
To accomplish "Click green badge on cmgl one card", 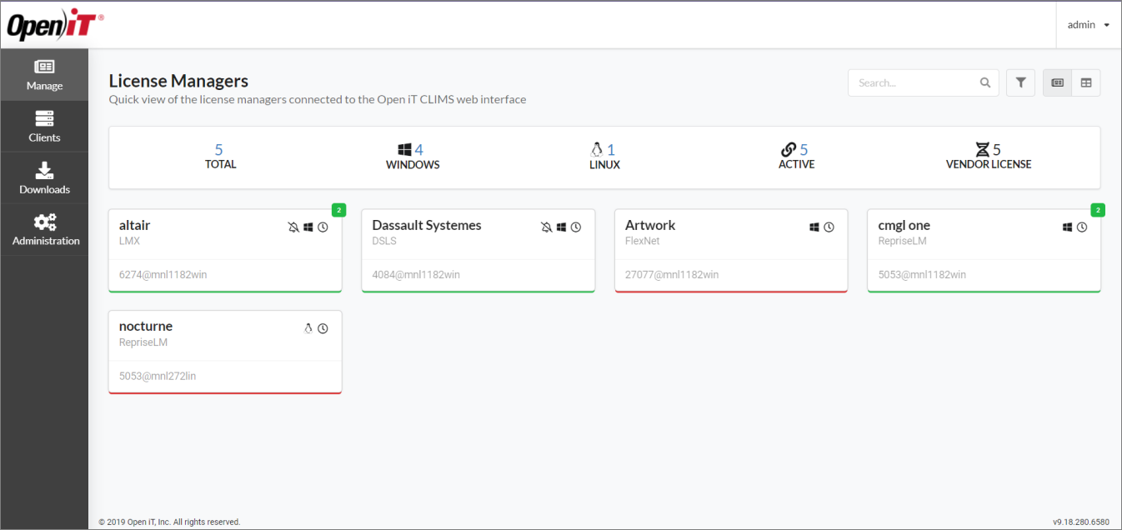I will (x=1098, y=209).
